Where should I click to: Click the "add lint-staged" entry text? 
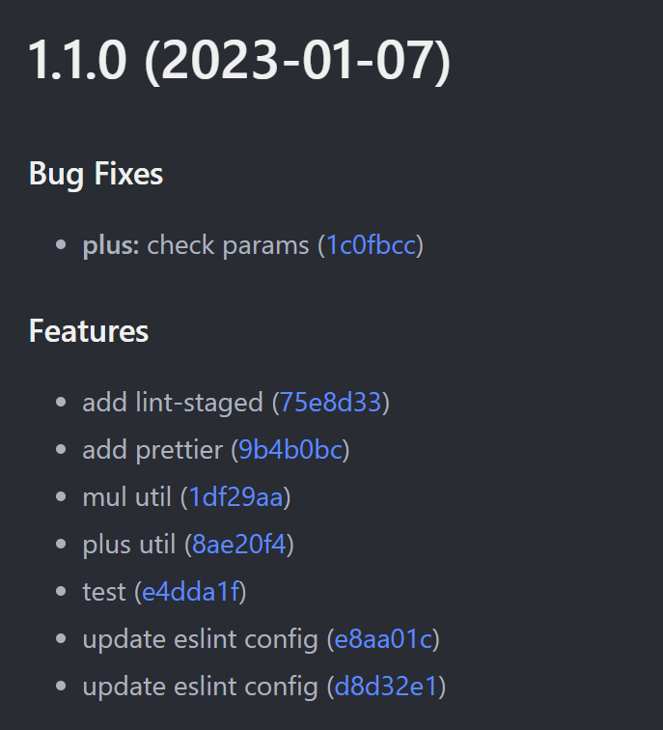(x=173, y=403)
